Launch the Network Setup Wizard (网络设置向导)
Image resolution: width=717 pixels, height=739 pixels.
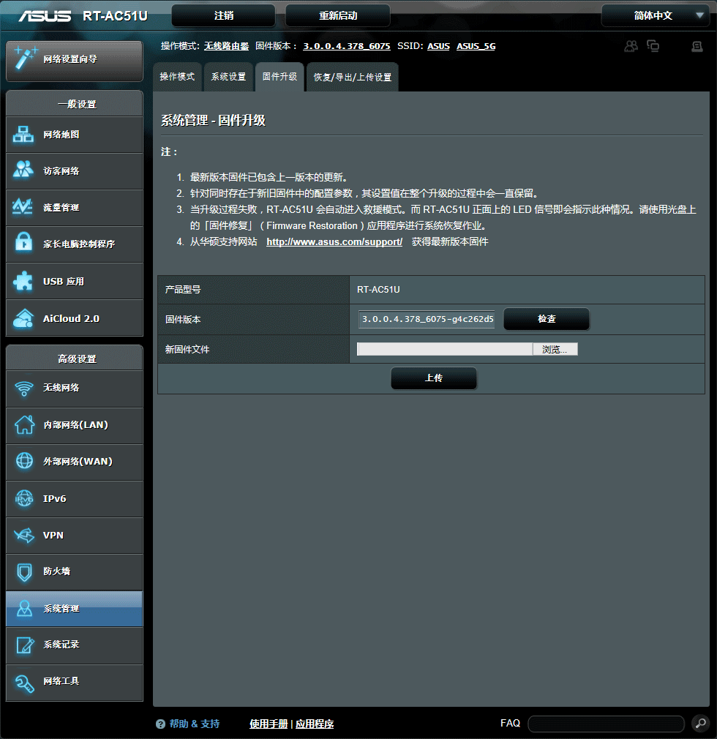point(73,61)
